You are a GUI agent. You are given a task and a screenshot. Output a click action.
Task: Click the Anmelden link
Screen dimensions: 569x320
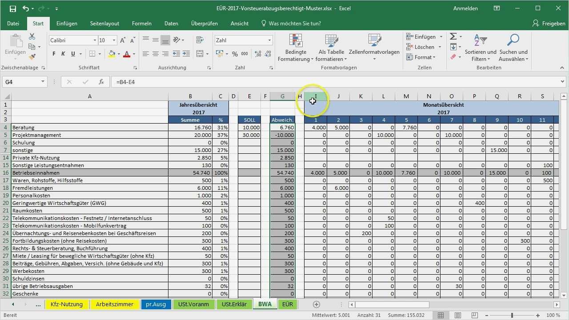465,8
